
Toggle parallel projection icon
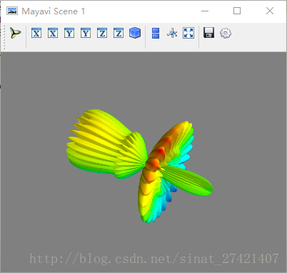click(156, 33)
